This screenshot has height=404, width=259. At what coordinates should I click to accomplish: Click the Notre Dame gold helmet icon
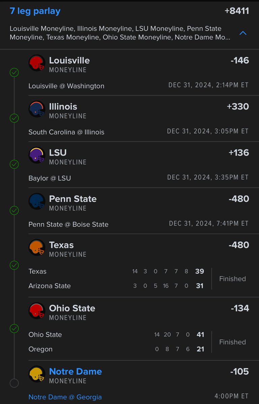click(37, 374)
